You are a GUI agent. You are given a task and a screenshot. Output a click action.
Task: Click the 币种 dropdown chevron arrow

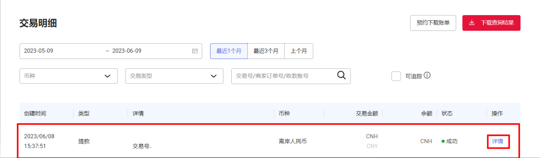pos(108,76)
